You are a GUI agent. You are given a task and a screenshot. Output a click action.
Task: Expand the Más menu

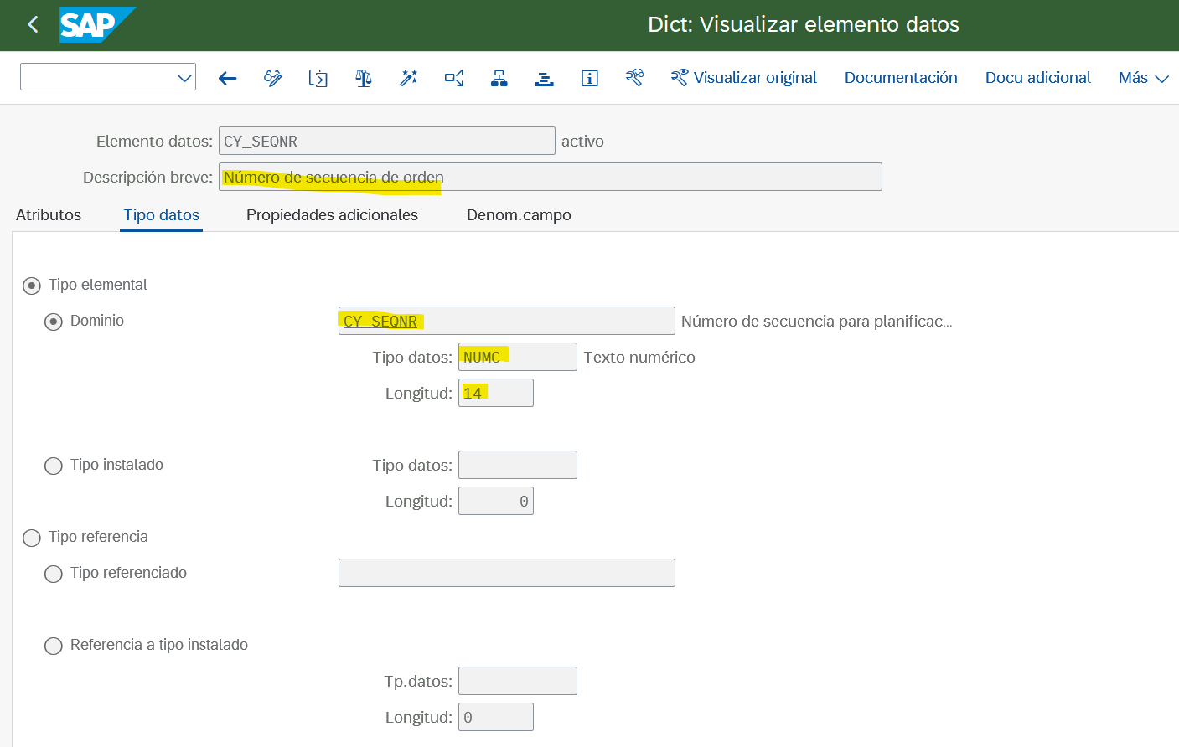[1143, 78]
